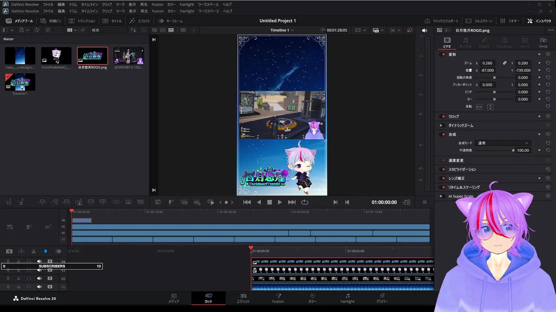Adjust the 不透明度 slider
This screenshot has width=556, height=312.
(x=494, y=150)
